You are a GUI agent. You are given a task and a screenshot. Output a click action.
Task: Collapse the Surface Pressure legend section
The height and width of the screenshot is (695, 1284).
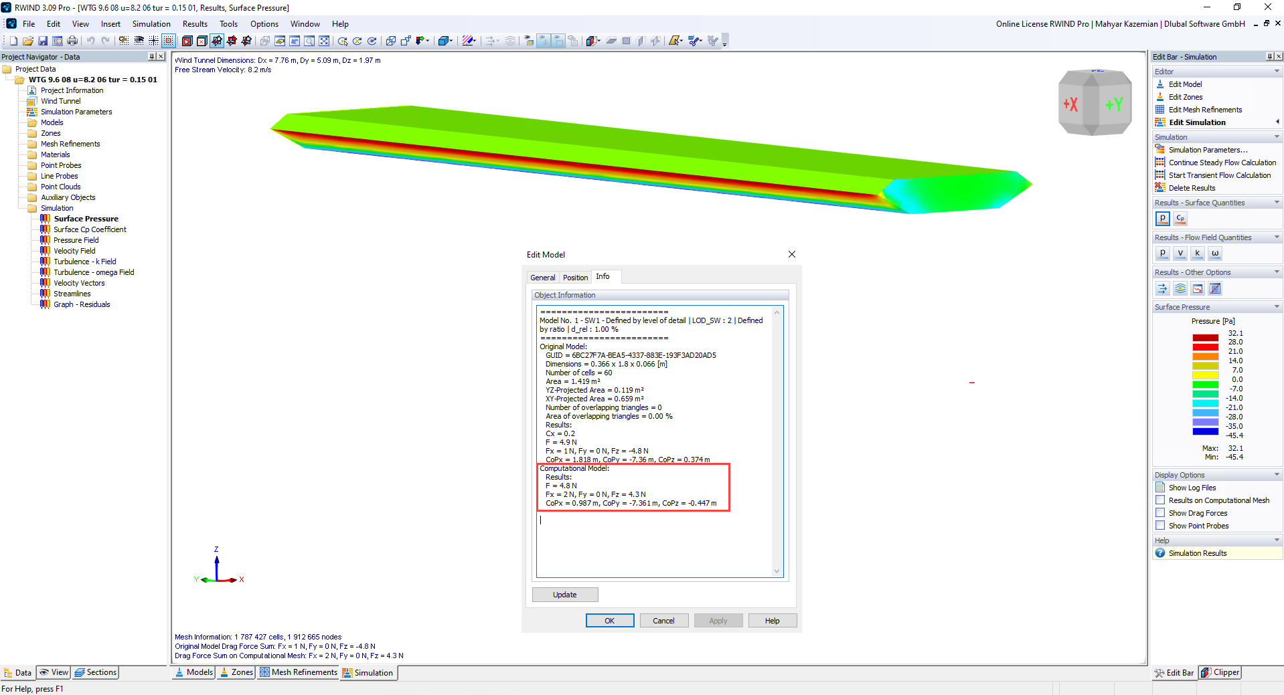click(1277, 307)
